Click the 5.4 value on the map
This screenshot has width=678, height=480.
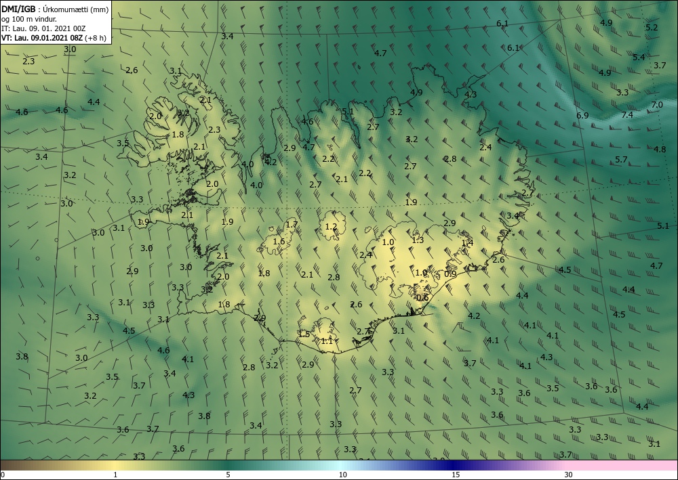point(639,58)
